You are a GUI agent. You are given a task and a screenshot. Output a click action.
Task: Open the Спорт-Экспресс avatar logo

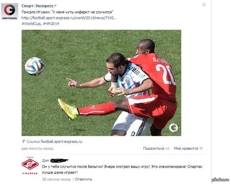click(x=10, y=12)
